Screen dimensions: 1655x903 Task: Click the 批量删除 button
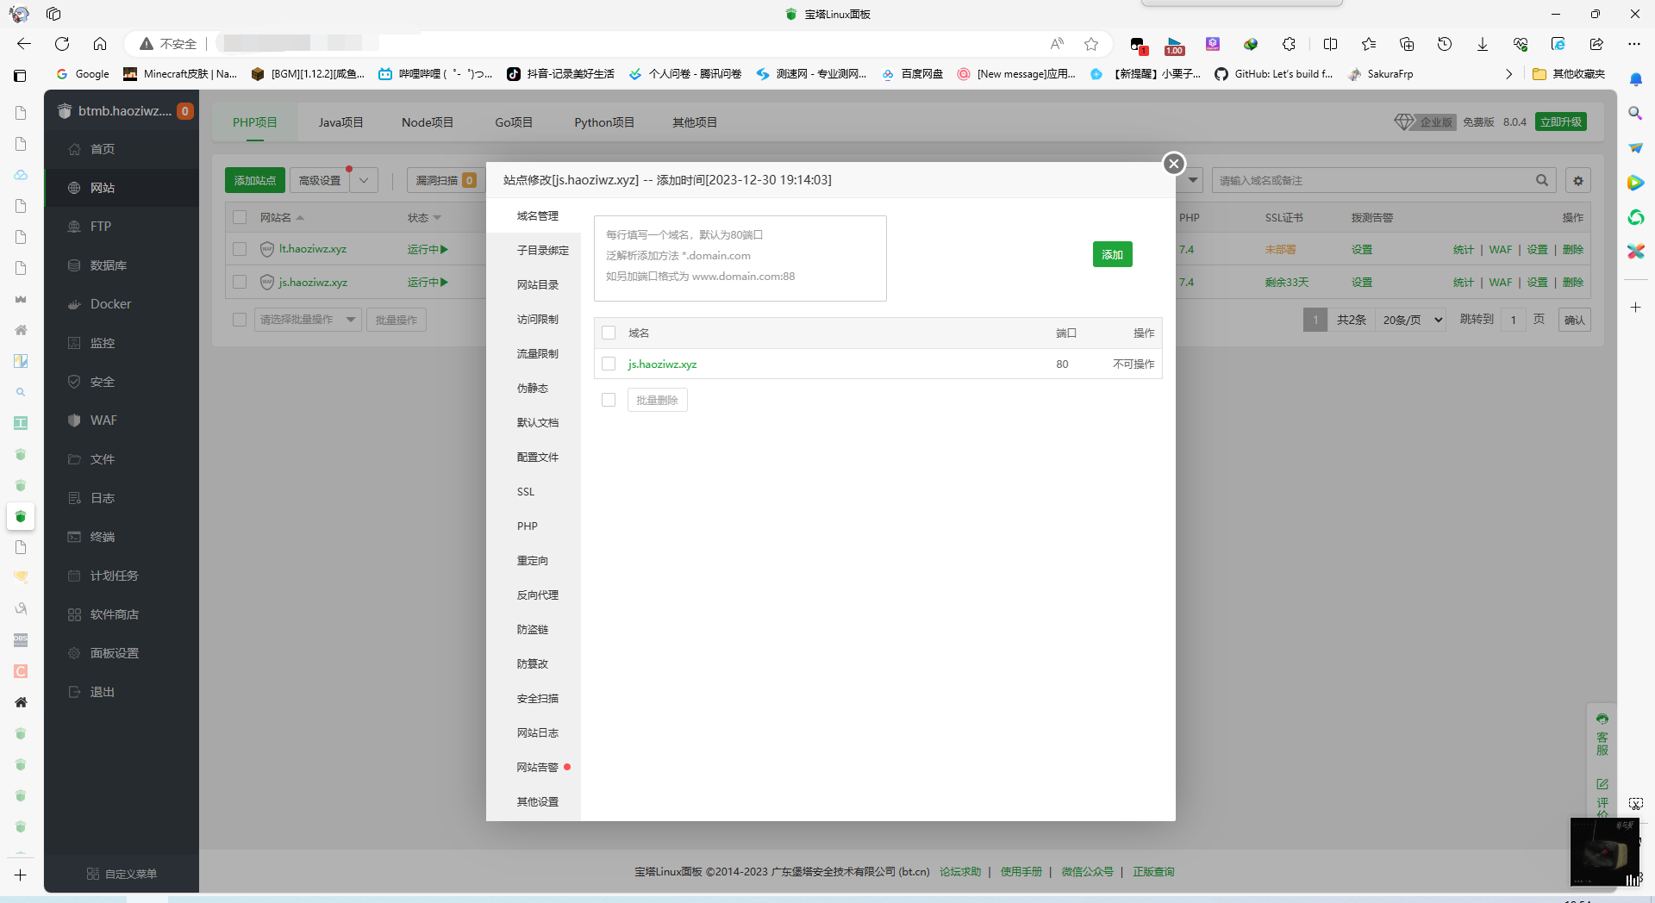point(657,400)
